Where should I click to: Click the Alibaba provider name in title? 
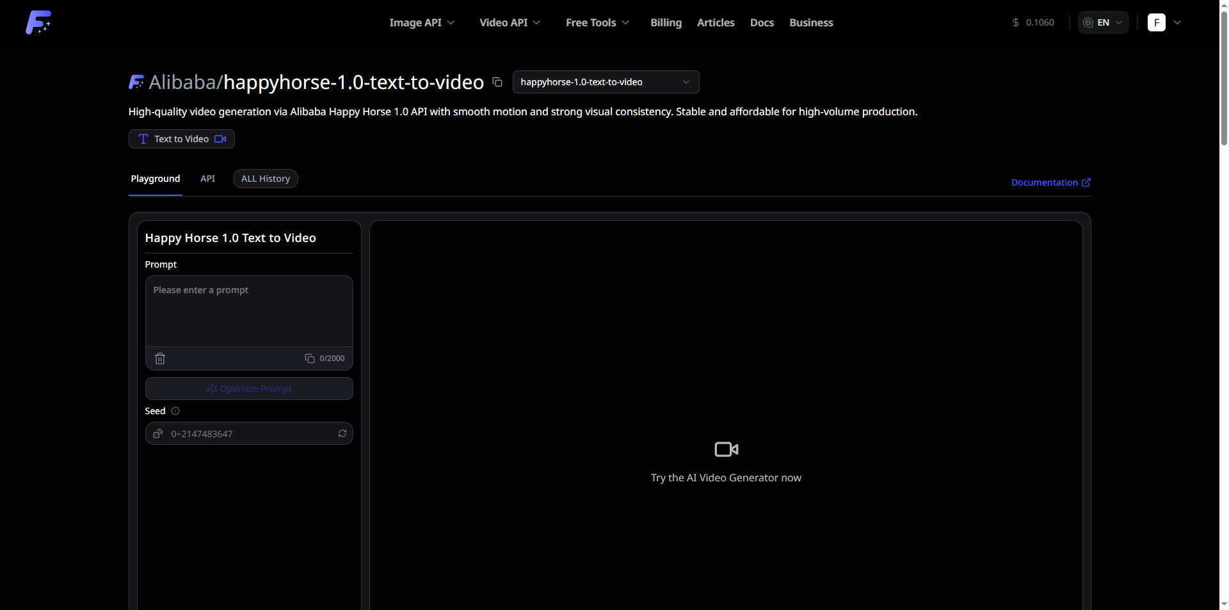point(182,82)
